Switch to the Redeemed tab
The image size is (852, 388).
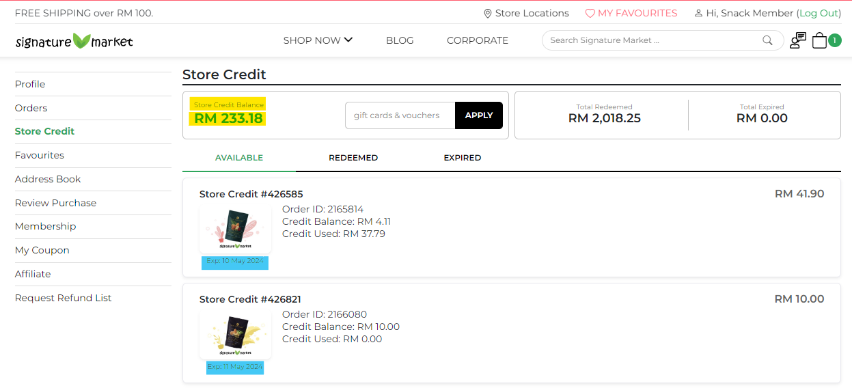(353, 158)
